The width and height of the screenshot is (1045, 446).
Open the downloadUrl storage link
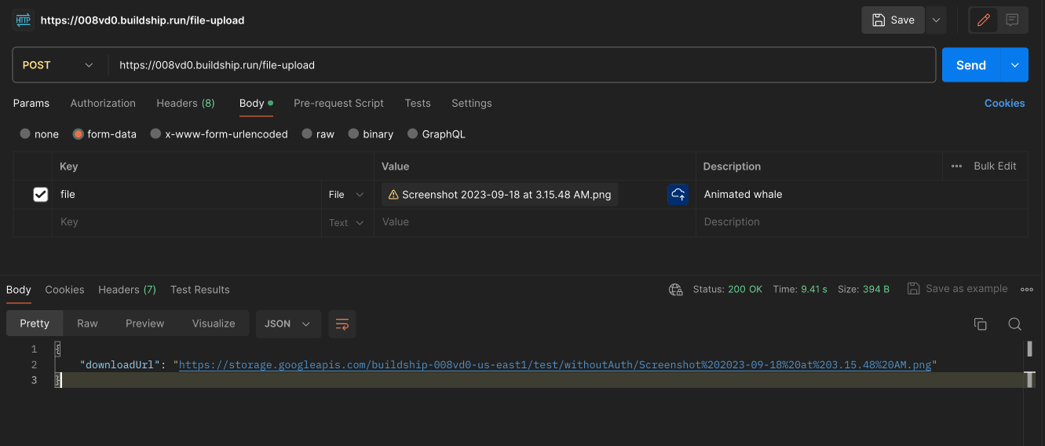pos(554,365)
